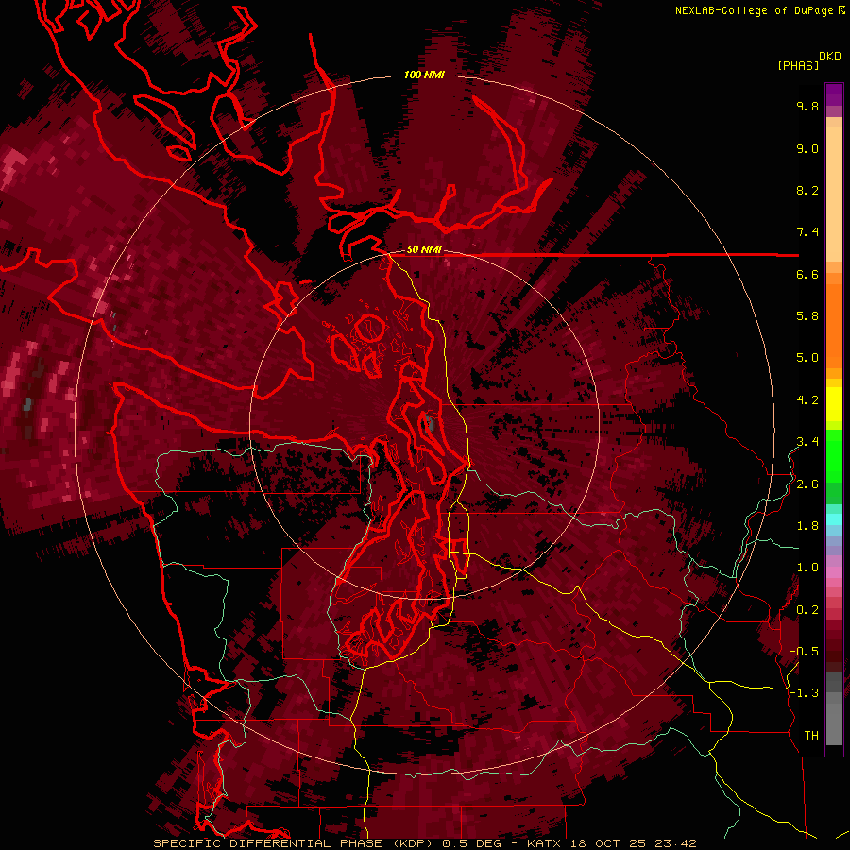The image size is (850, 850).
Task: Click the 9.0 scale value
Action: coord(807,148)
